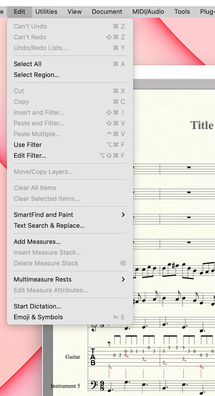
Task: Toggle the Use Filter menu option
Action: [x=28, y=145]
